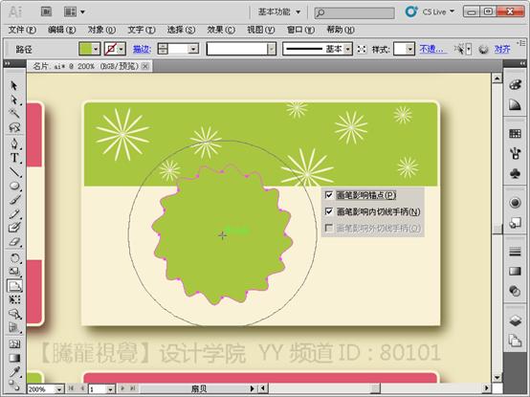The image size is (530, 397).
Task: Click the 描边 stroke link
Action: 142,50
